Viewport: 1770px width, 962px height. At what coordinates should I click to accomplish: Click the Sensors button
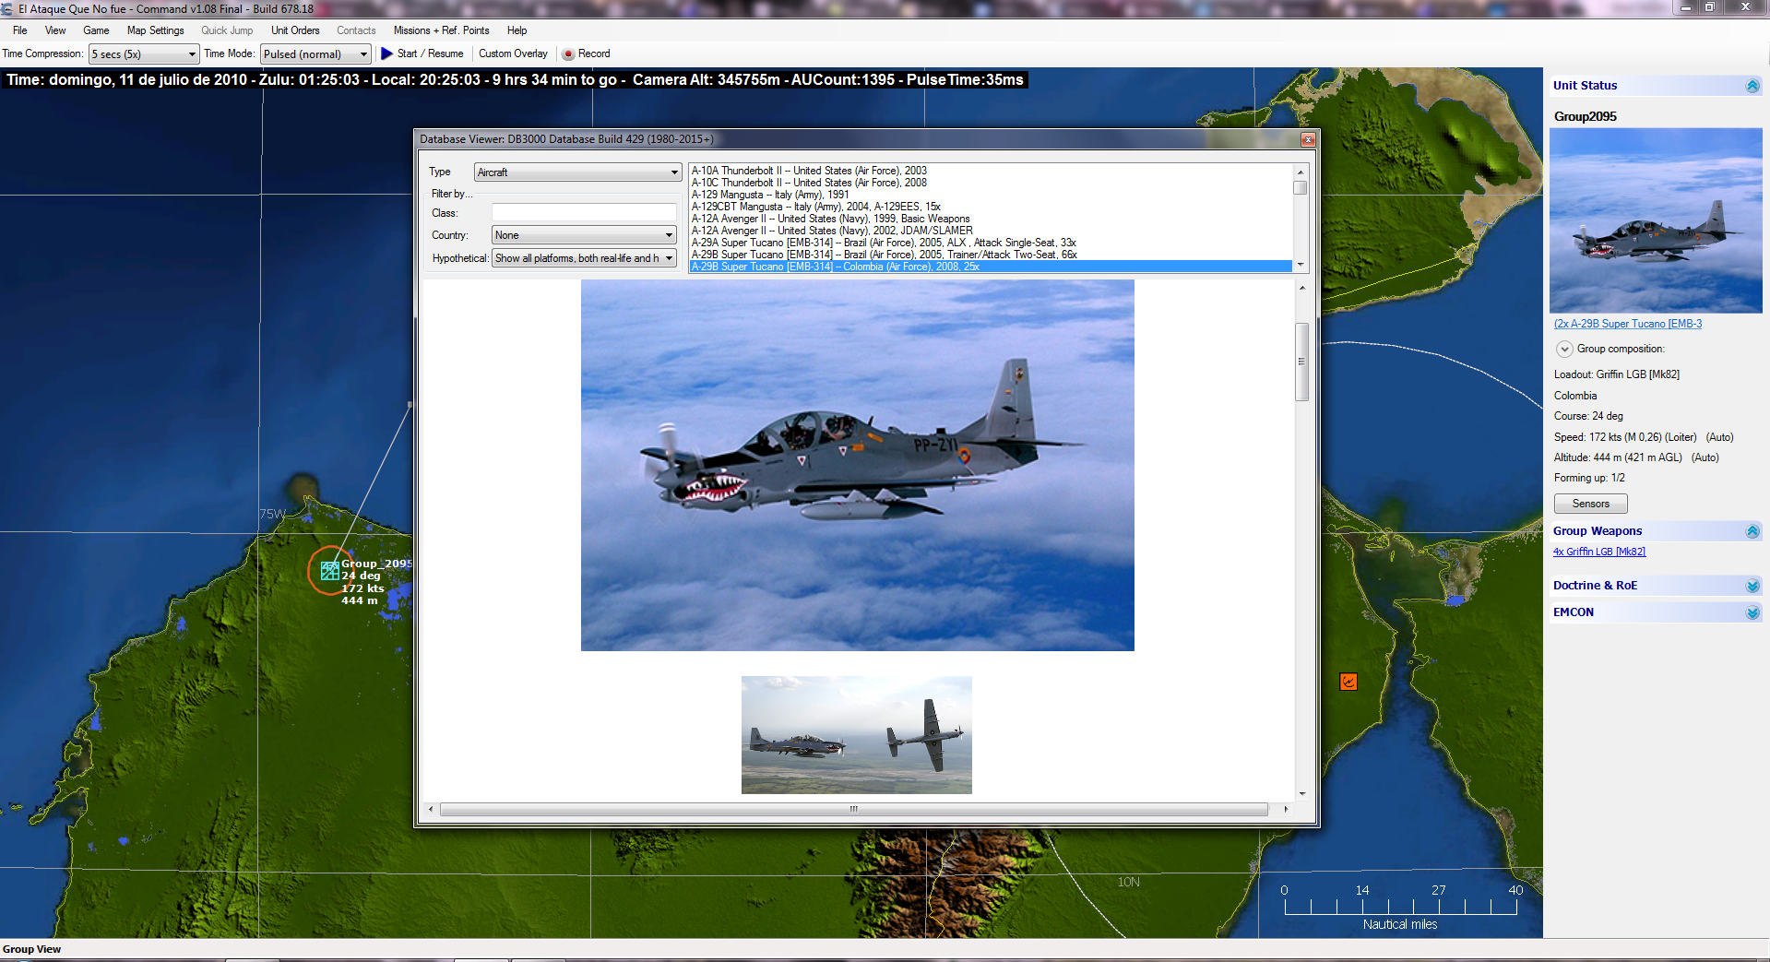click(1590, 504)
